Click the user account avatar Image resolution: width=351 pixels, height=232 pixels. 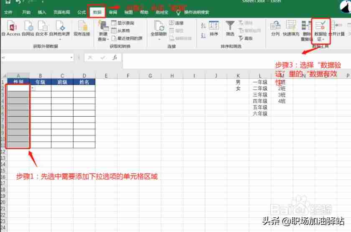[346, 6]
